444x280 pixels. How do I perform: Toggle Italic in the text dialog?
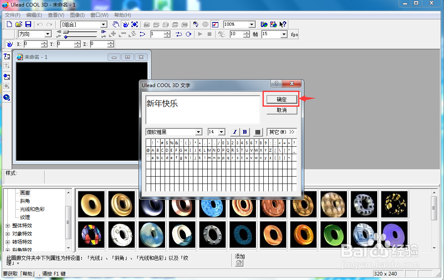click(x=235, y=132)
